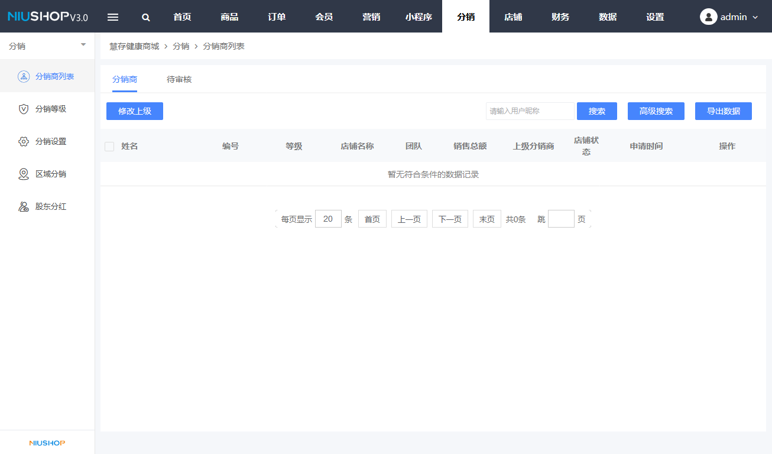Click the shareholder icon for 股东分红
This screenshot has width=772, height=454.
tap(24, 206)
